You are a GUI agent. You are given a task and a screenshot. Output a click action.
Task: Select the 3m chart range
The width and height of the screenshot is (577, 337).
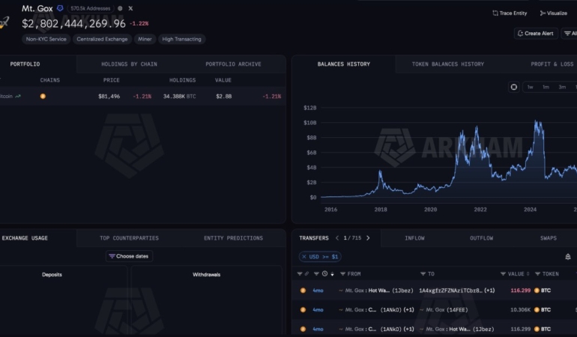coord(562,87)
